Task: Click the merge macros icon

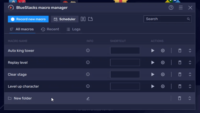Action: click(83, 19)
